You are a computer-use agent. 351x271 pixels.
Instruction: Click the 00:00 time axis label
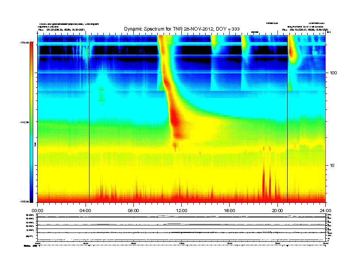pos(38,211)
